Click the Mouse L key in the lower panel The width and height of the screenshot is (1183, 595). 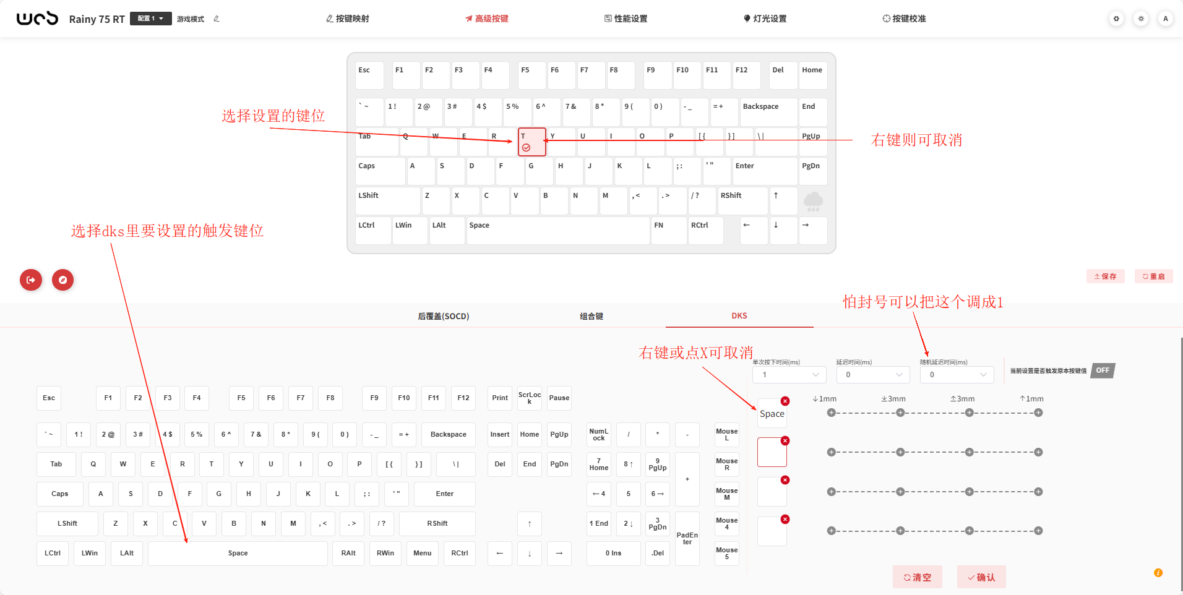tap(727, 435)
